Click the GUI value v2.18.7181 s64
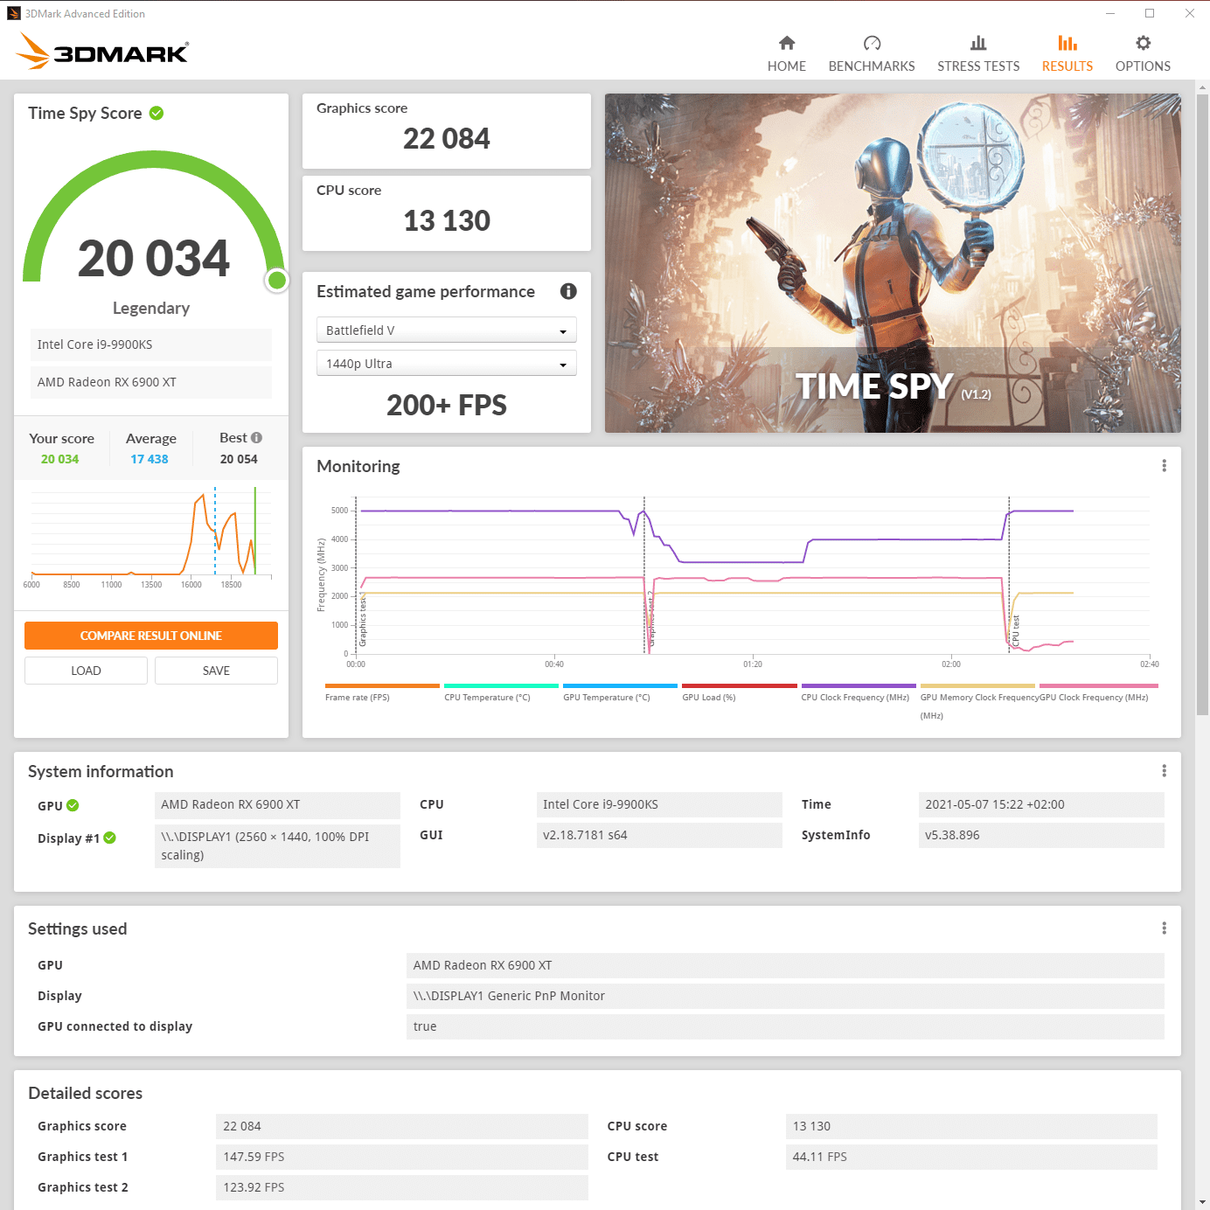Image resolution: width=1210 pixels, height=1210 pixels. 659,835
